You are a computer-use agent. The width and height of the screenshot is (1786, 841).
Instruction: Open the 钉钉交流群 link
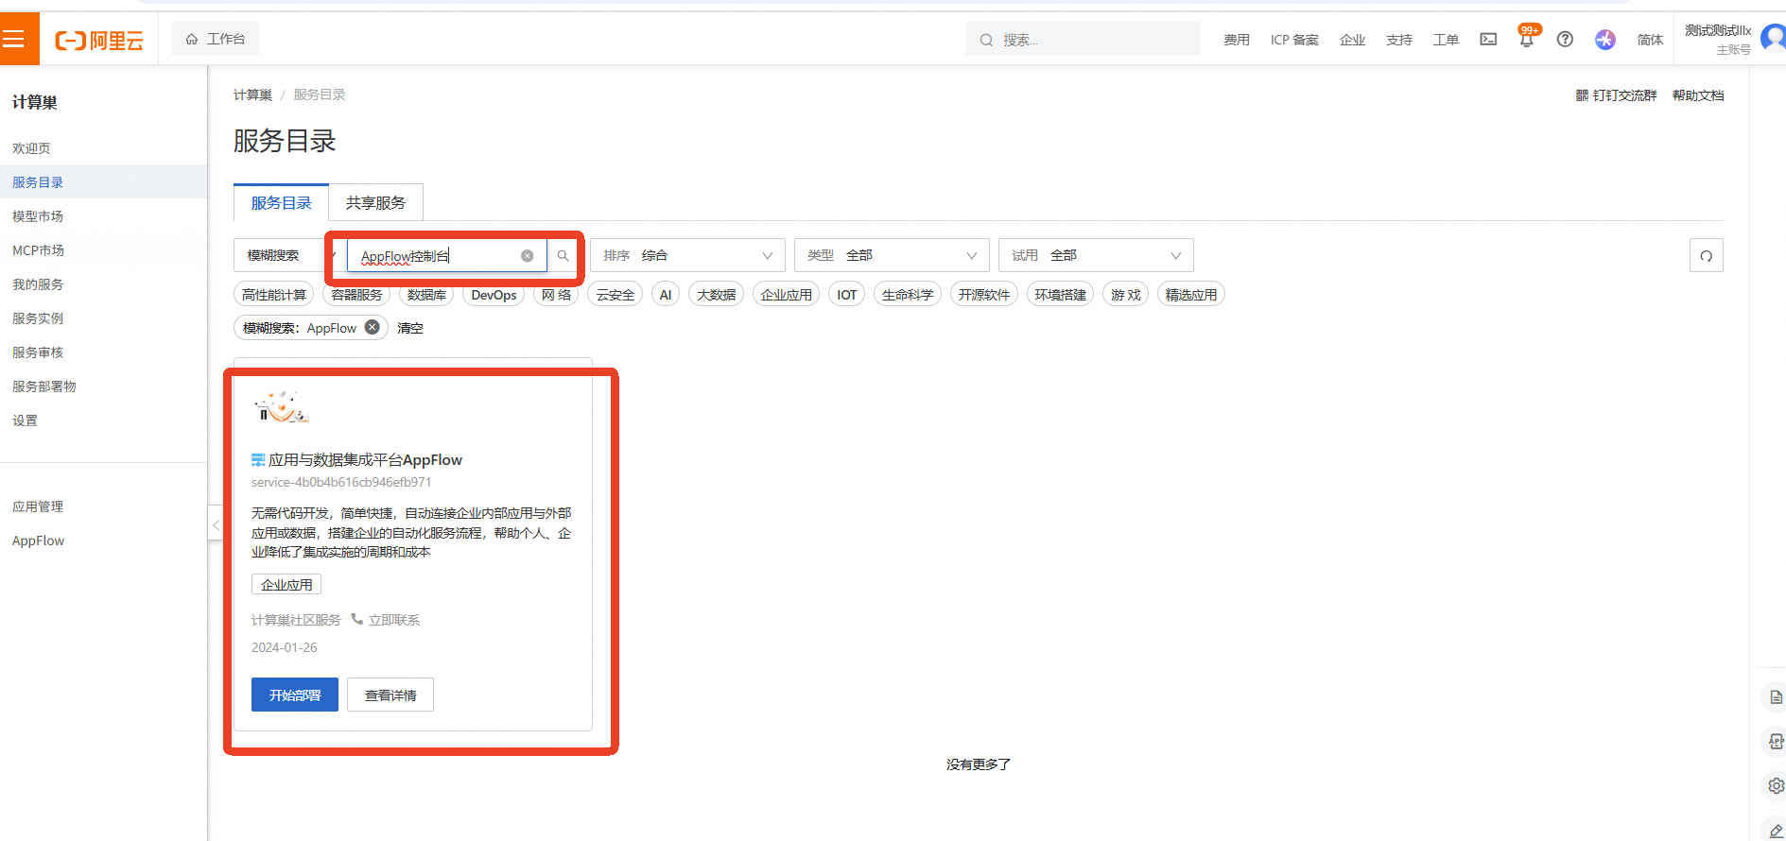[1624, 95]
